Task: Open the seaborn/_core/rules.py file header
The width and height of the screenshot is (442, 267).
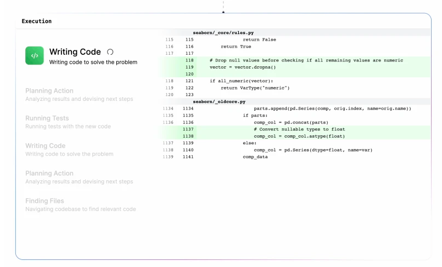Action: pos(222,33)
